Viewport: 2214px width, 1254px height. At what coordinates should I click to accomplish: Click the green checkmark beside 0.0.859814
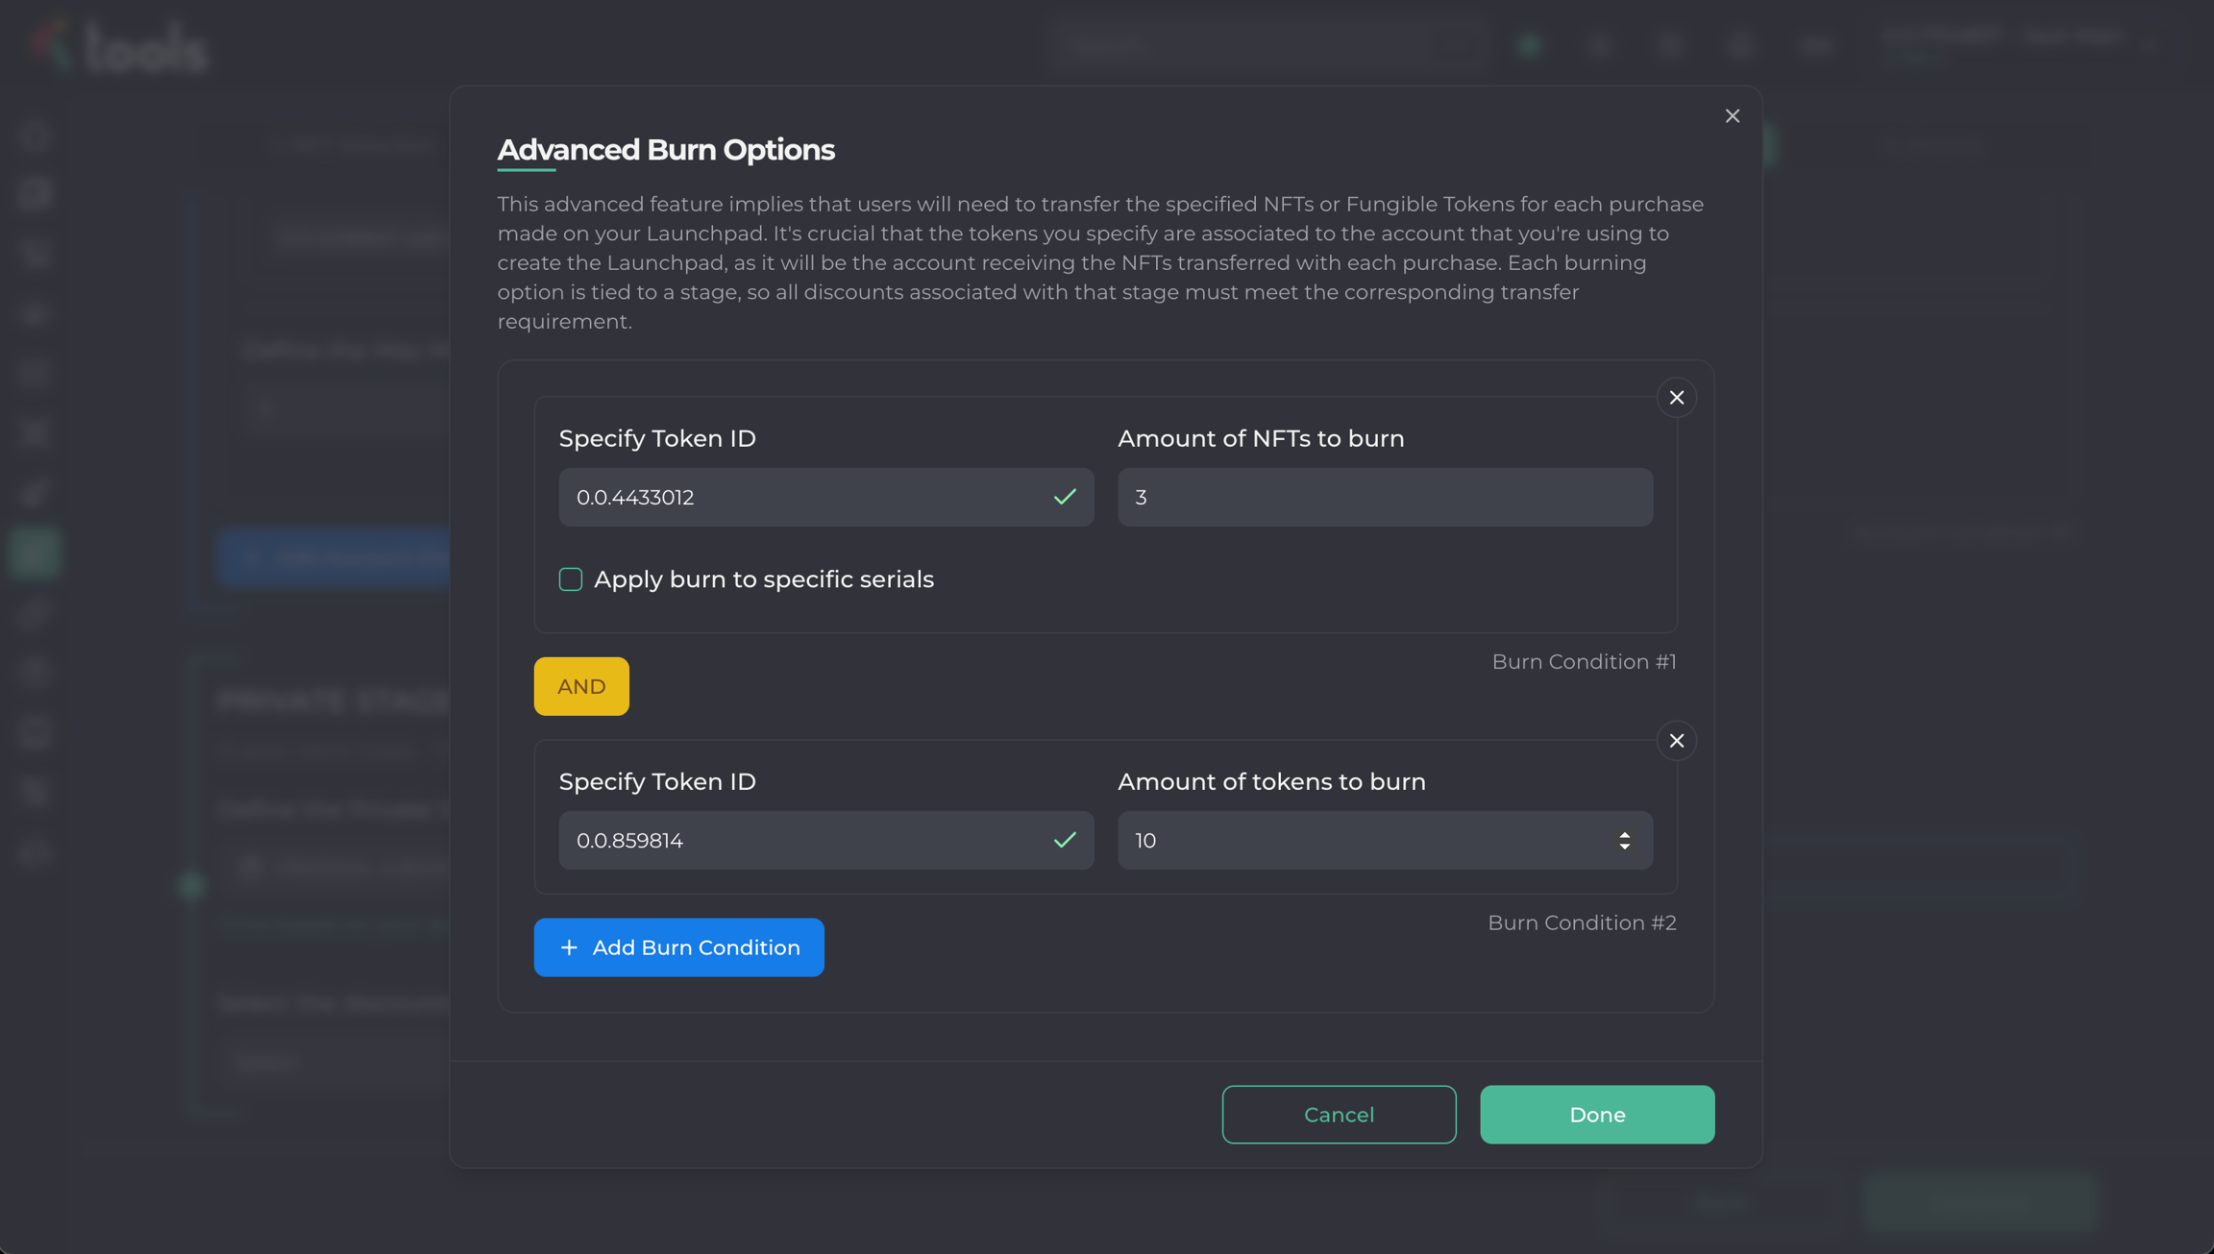[1064, 840]
